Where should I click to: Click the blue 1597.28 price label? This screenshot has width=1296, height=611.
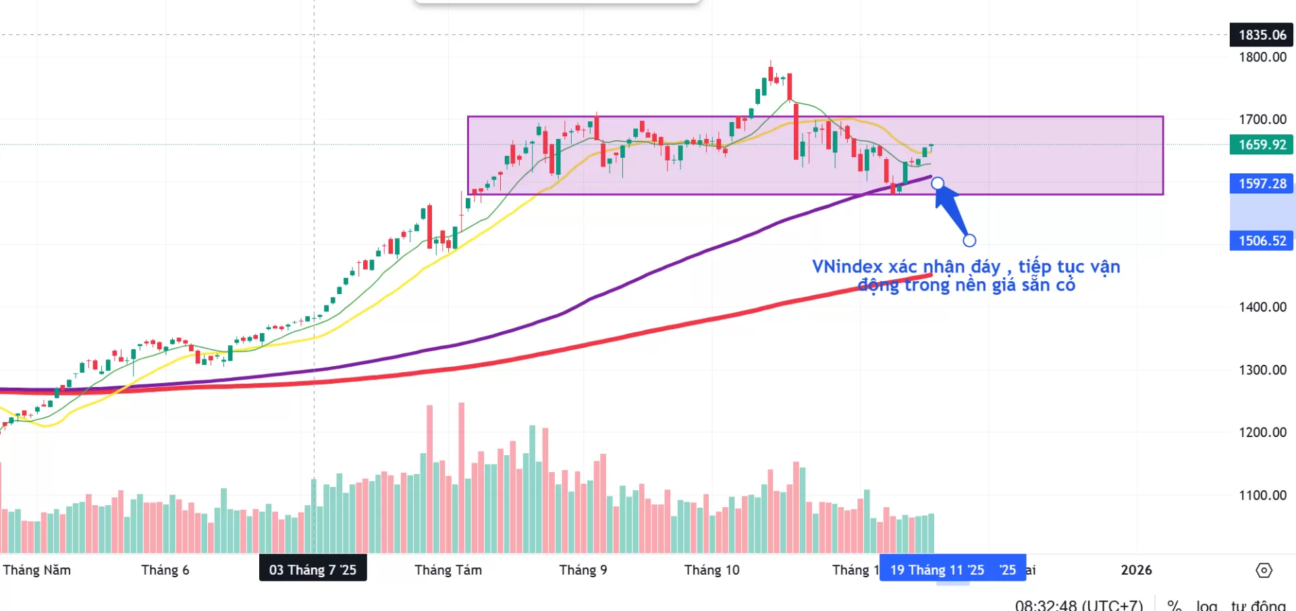[1262, 183]
